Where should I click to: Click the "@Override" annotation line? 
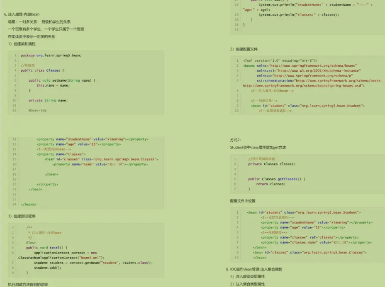[37, 110]
